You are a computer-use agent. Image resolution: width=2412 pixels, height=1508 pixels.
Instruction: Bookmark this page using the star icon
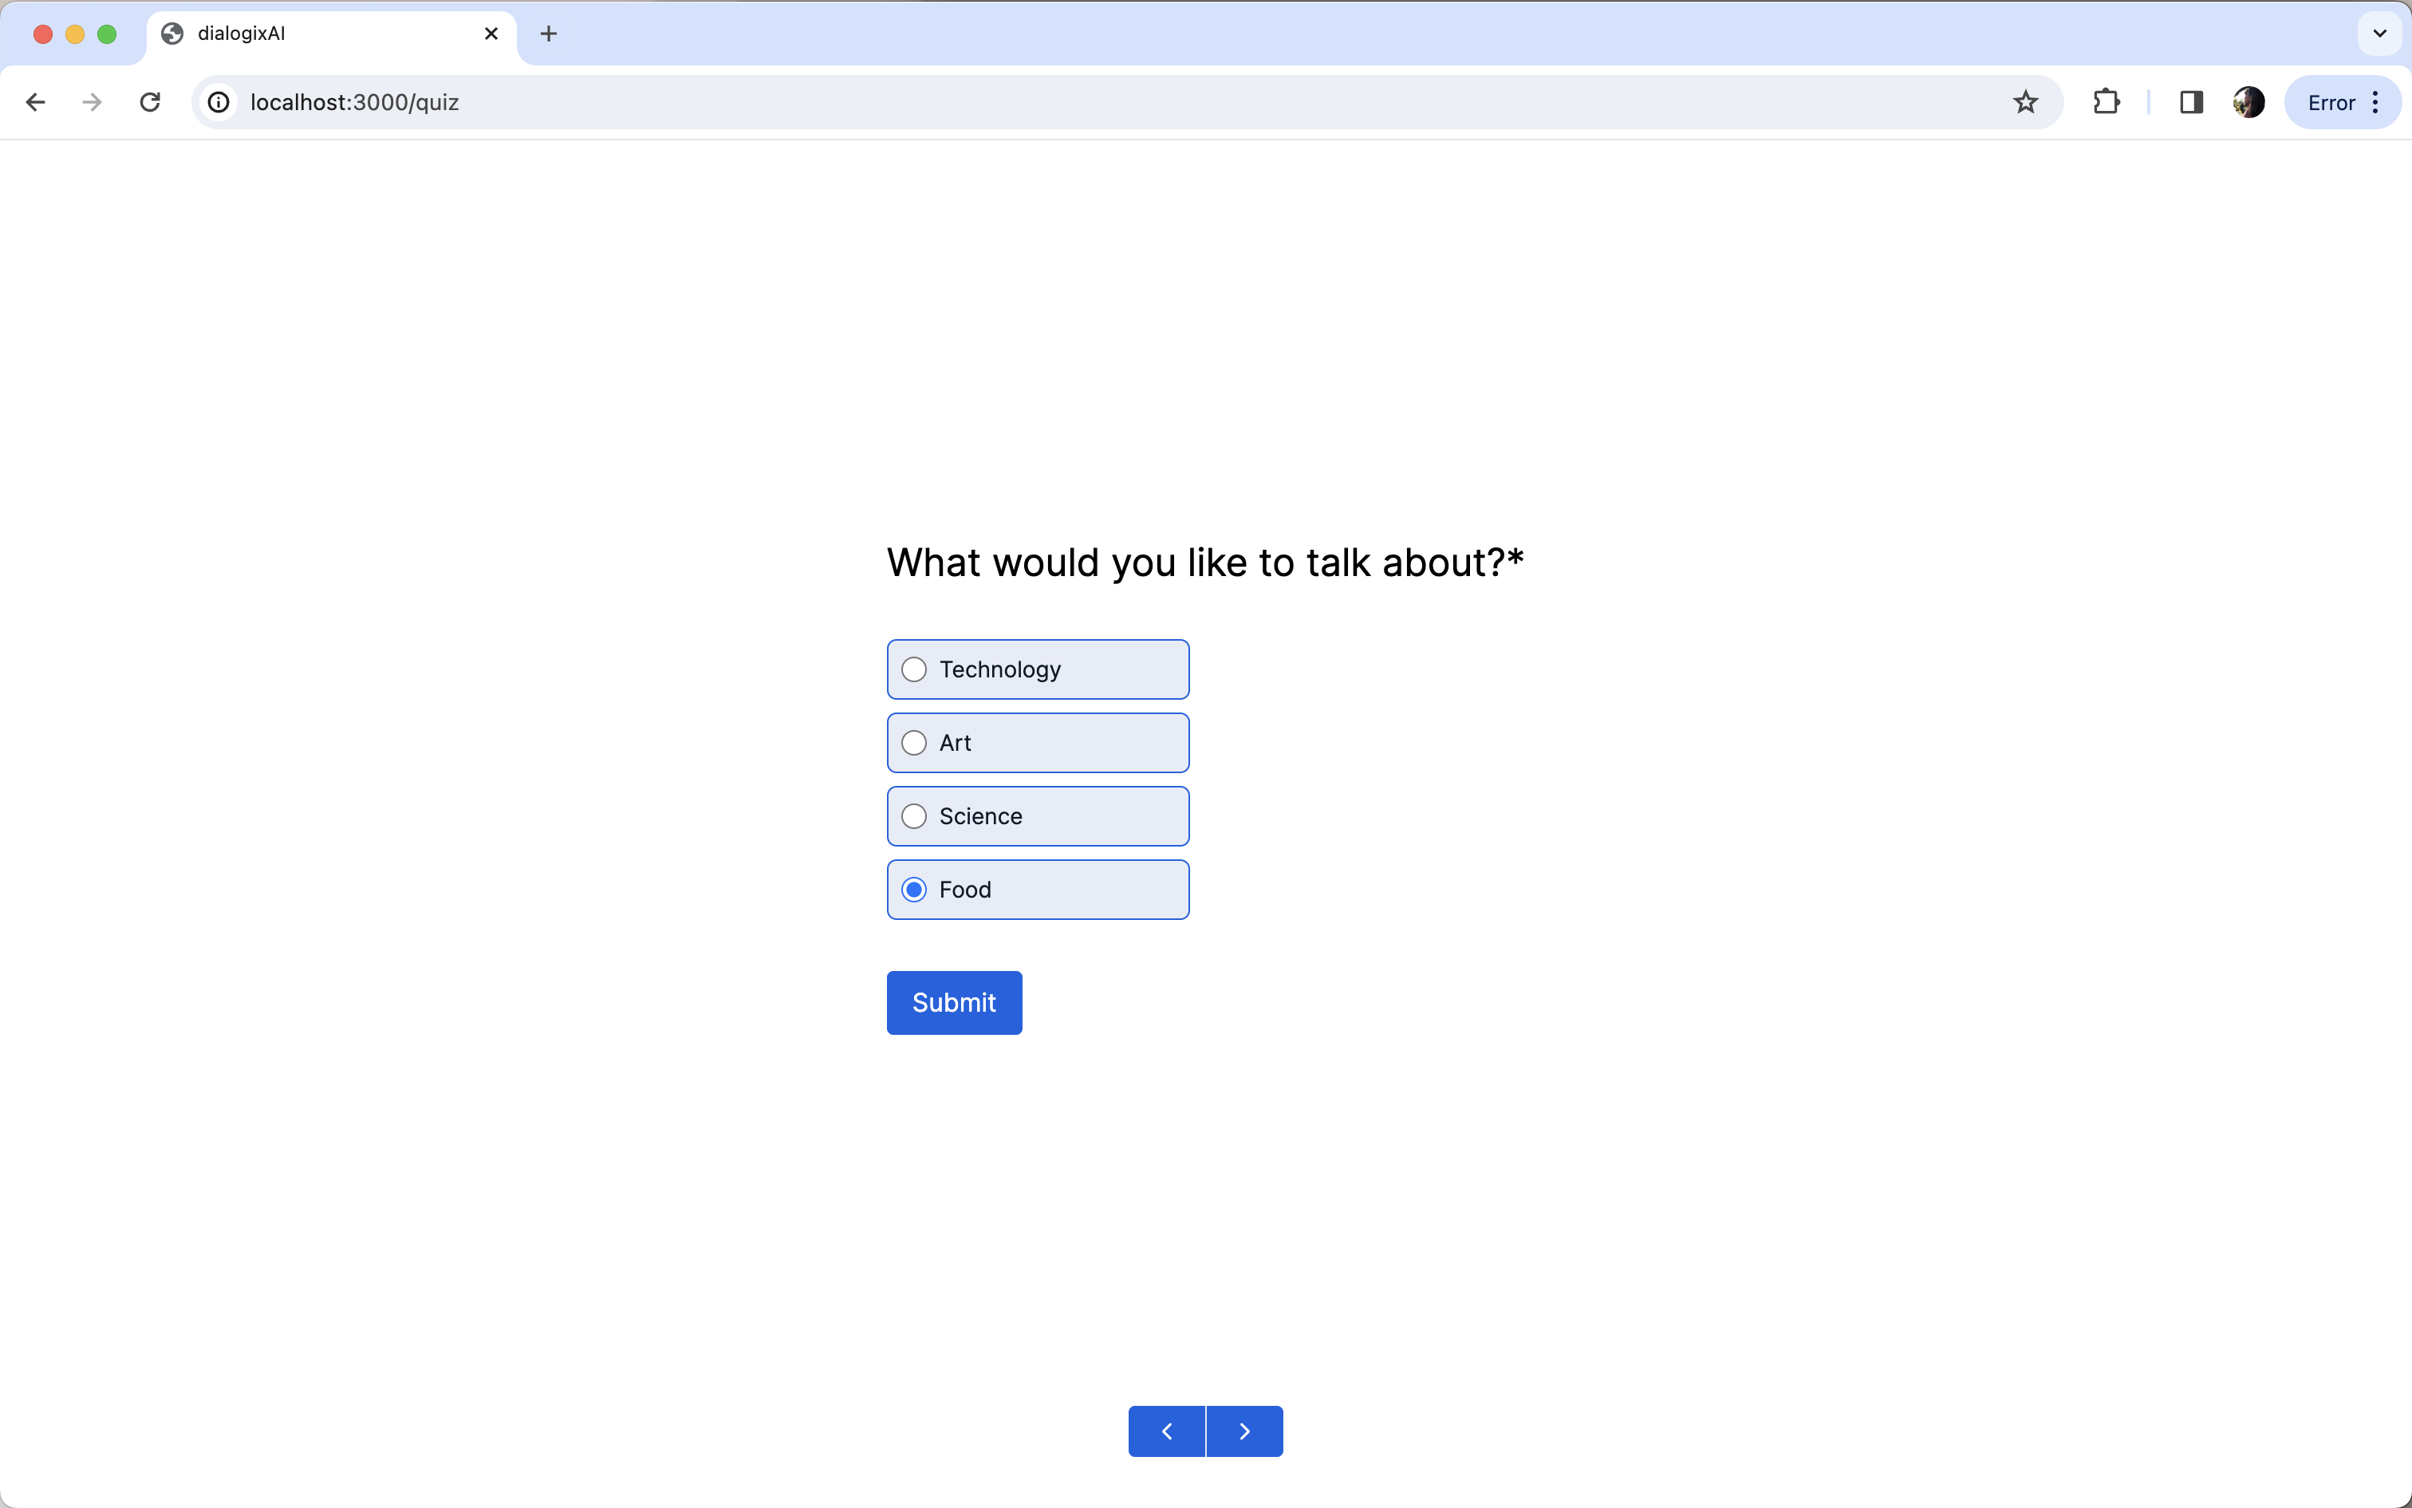coord(2024,102)
